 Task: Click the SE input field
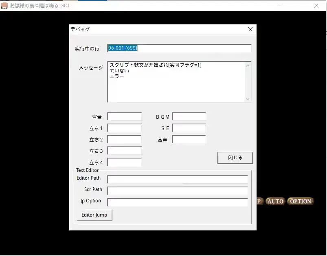[189, 128]
